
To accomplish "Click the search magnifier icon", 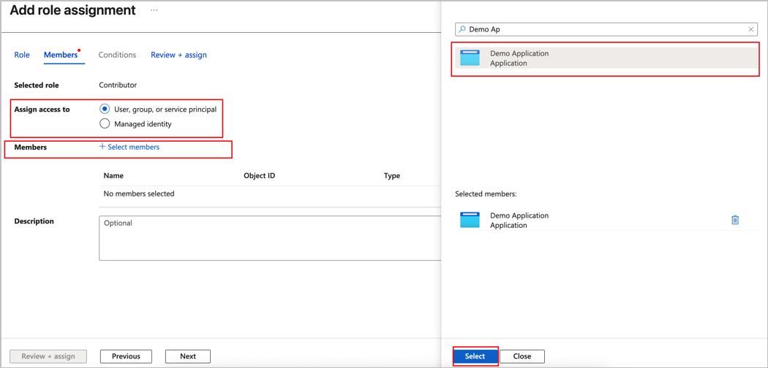I will (x=462, y=29).
